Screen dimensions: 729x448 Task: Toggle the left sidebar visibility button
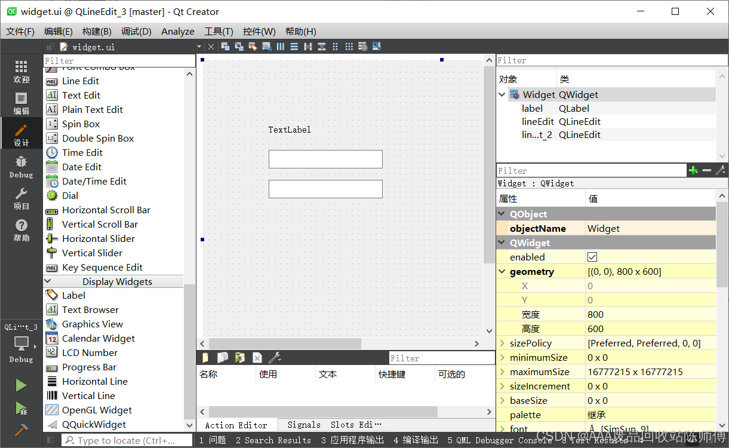point(51,440)
